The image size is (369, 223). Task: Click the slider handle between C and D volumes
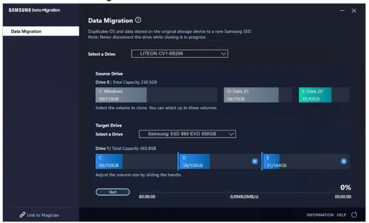tap(178, 161)
